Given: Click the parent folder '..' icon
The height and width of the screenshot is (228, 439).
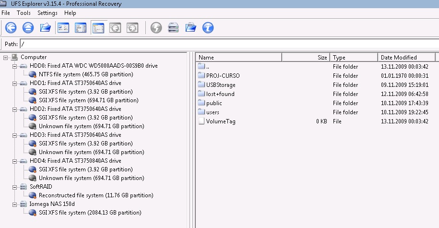Looking at the screenshot, I should tap(202, 66).
